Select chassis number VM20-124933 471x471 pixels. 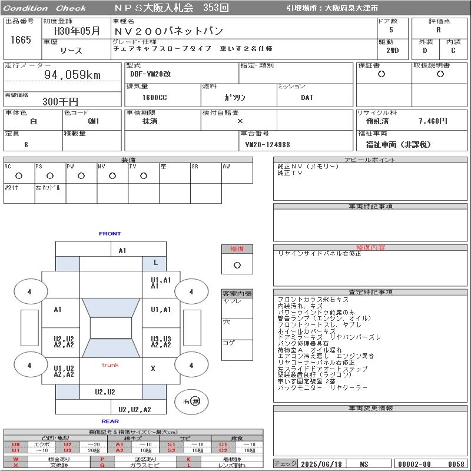tap(268, 144)
